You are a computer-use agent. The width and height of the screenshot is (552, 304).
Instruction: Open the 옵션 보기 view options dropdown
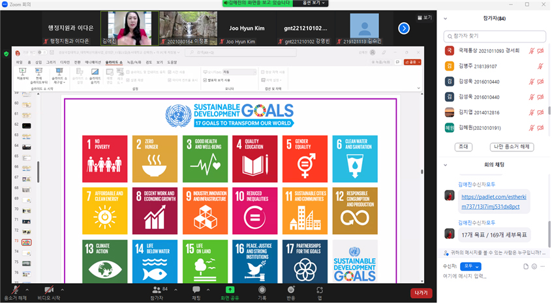(x=314, y=3)
